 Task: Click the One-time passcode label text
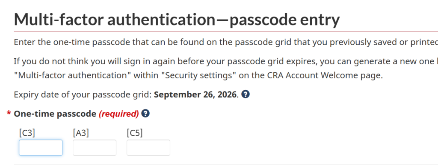(55, 114)
